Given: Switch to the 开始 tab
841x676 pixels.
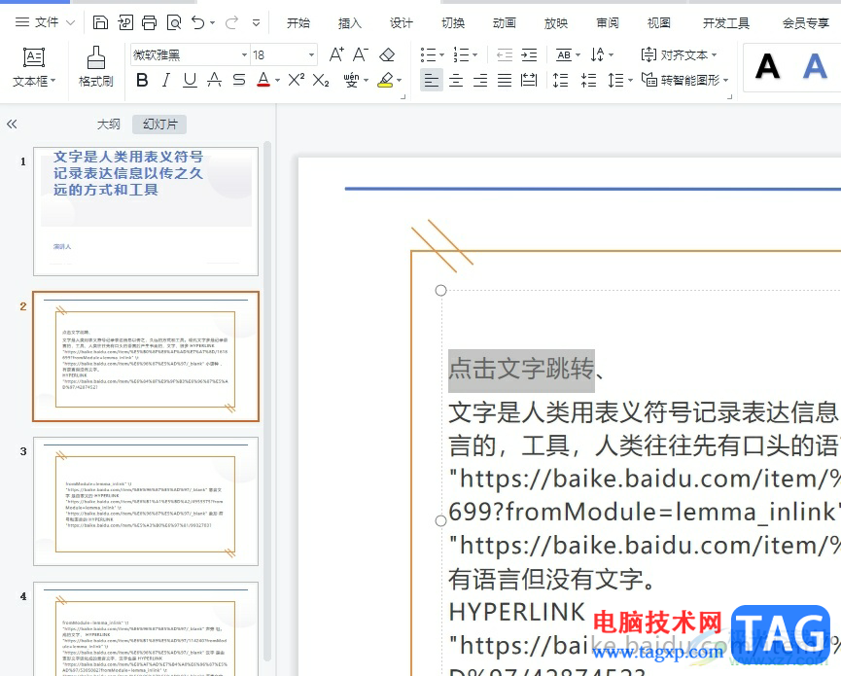Looking at the screenshot, I should 298,23.
